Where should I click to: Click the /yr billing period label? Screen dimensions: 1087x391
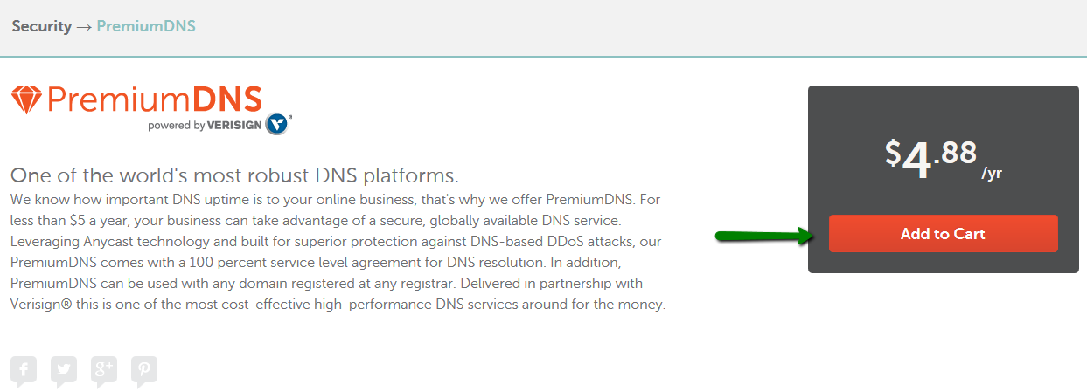click(x=992, y=174)
